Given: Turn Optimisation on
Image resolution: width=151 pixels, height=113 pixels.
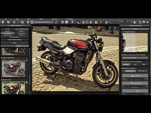Looking at the screenshot, I should [130, 71].
